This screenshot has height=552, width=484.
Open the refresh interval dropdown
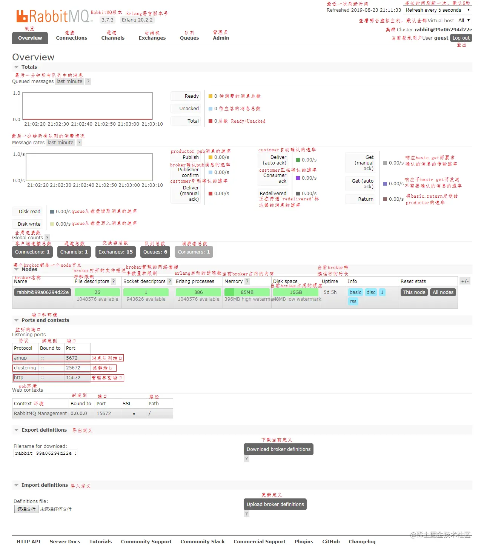pos(438,10)
